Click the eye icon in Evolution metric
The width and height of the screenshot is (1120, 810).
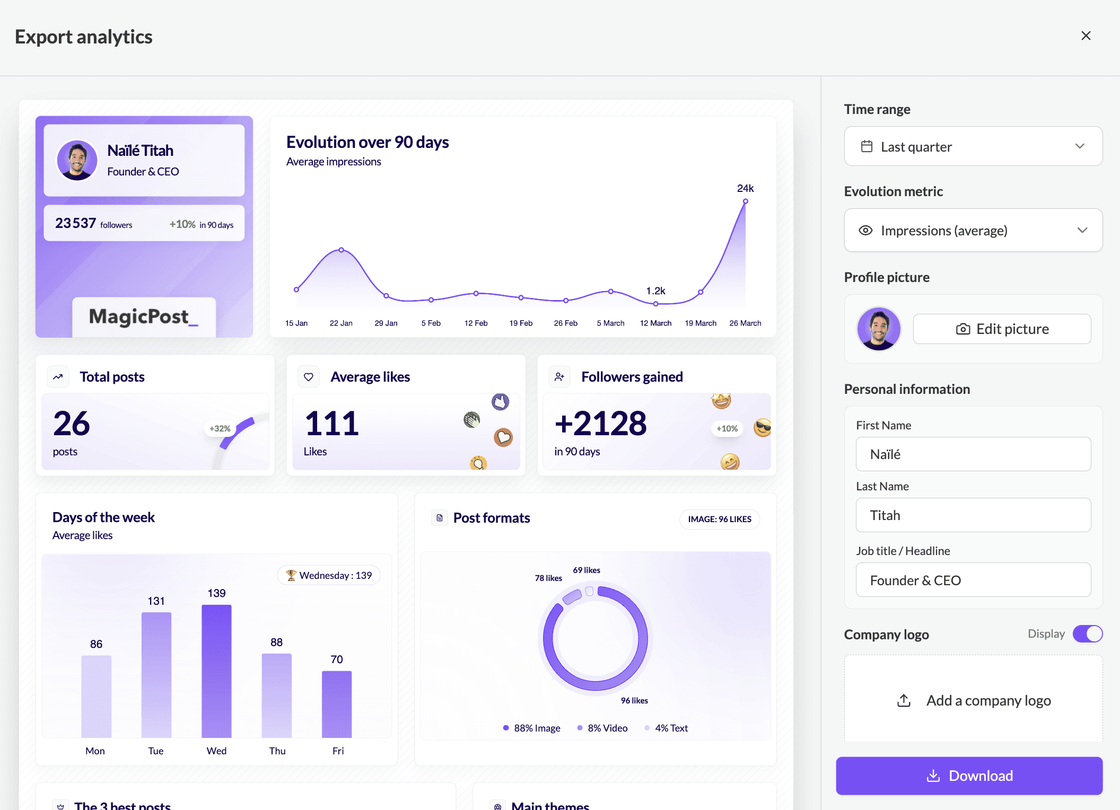pyautogui.click(x=865, y=231)
